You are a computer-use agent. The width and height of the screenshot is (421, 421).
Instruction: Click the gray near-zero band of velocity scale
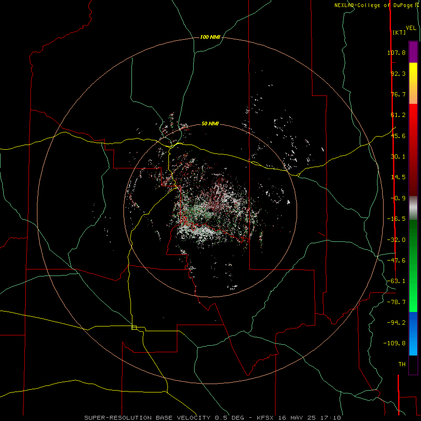point(413,208)
